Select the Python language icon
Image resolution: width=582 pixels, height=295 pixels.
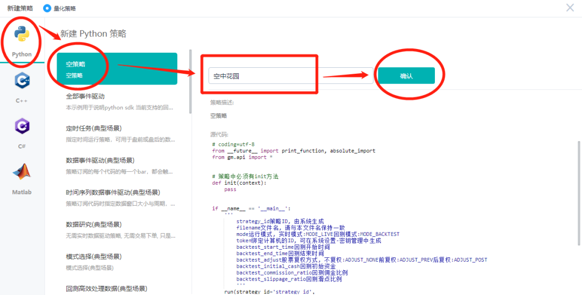[x=22, y=34]
